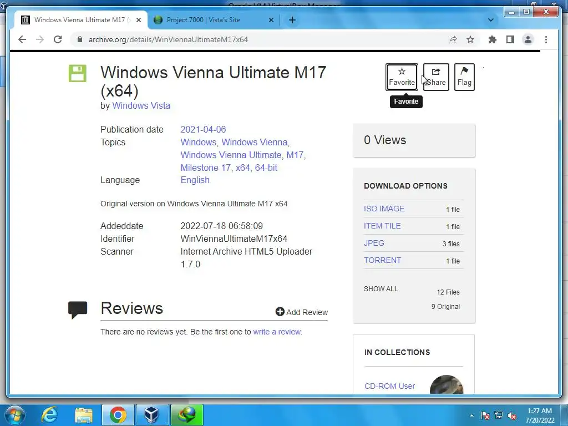This screenshot has width=568, height=426.
Task: Click the 0 Views statistics box
Action: click(414, 140)
